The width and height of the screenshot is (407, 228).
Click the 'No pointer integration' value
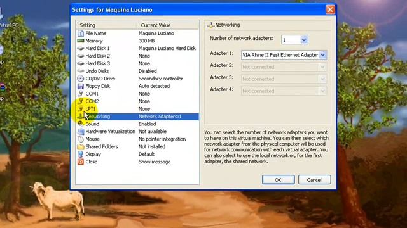tap(162, 139)
